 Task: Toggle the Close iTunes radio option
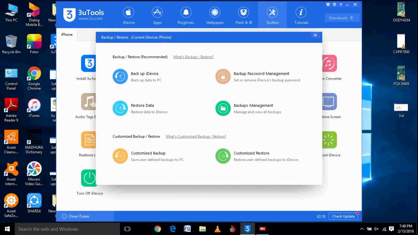coord(64,216)
